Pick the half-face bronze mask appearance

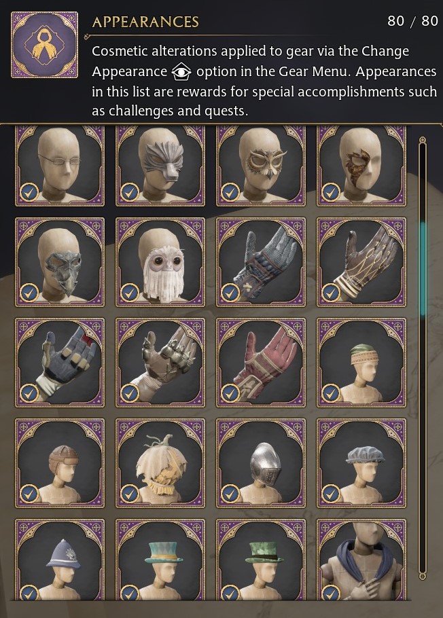361,166
